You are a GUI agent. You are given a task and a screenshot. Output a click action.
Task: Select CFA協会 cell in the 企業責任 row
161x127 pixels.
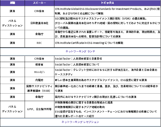(39, 59)
